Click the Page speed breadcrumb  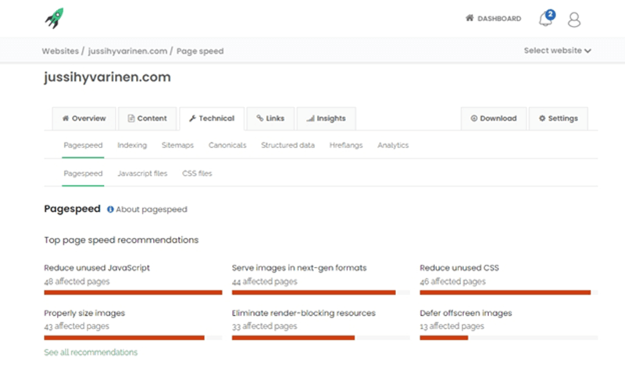coord(200,51)
